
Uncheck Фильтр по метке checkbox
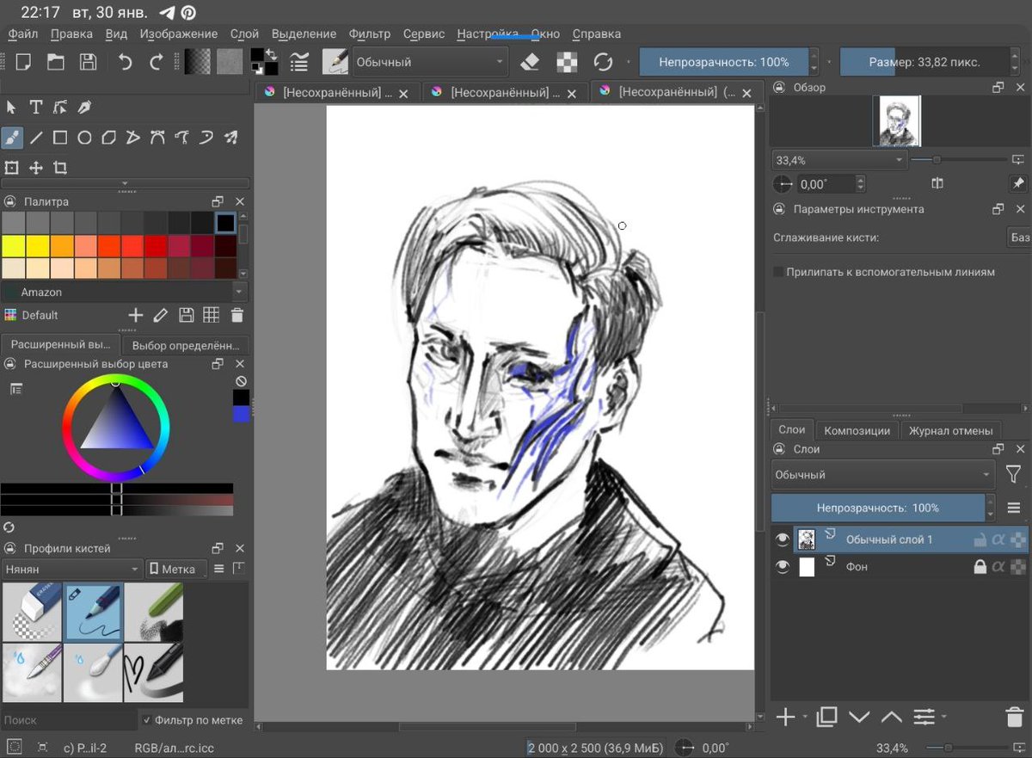click(x=148, y=720)
